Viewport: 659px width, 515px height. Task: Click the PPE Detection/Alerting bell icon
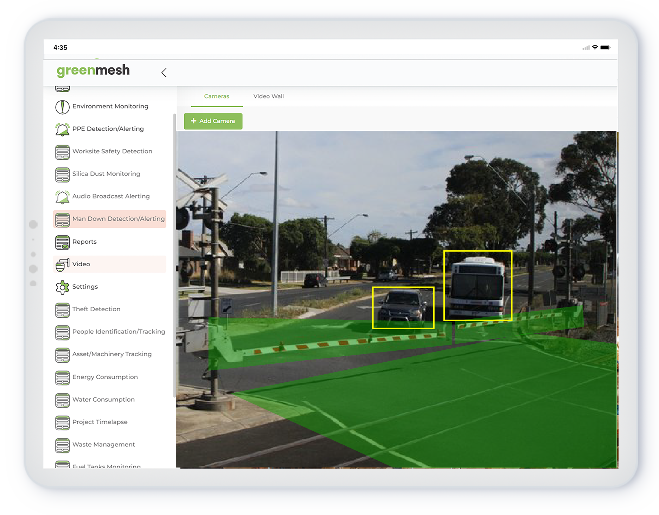point(62,129)
